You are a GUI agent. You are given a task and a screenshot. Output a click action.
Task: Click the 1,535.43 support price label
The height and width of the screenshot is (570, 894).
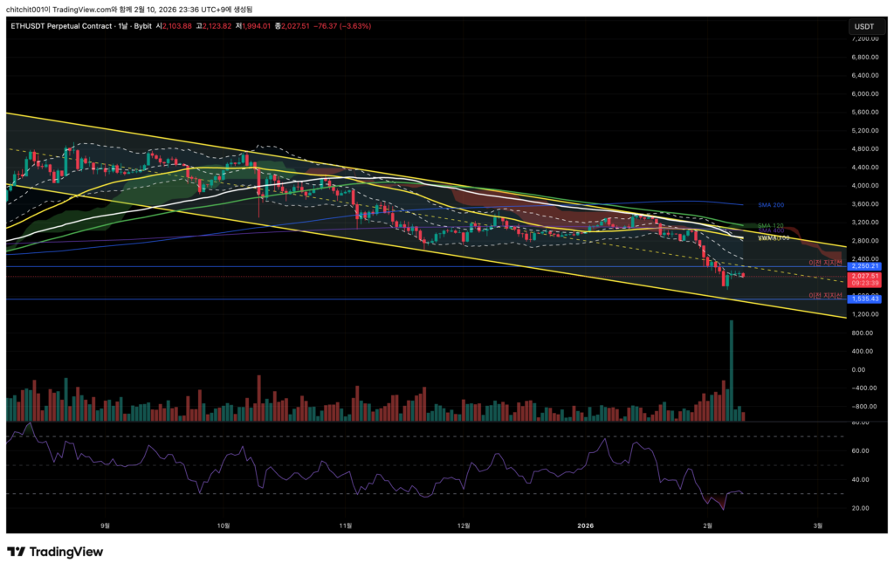pyautogui.click(x=863, y=299)
